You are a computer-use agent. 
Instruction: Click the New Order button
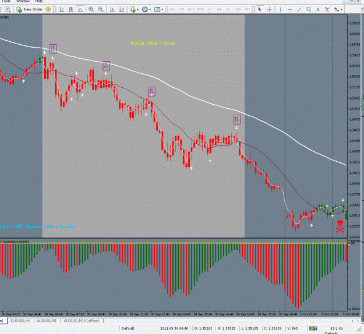[30, 9]
